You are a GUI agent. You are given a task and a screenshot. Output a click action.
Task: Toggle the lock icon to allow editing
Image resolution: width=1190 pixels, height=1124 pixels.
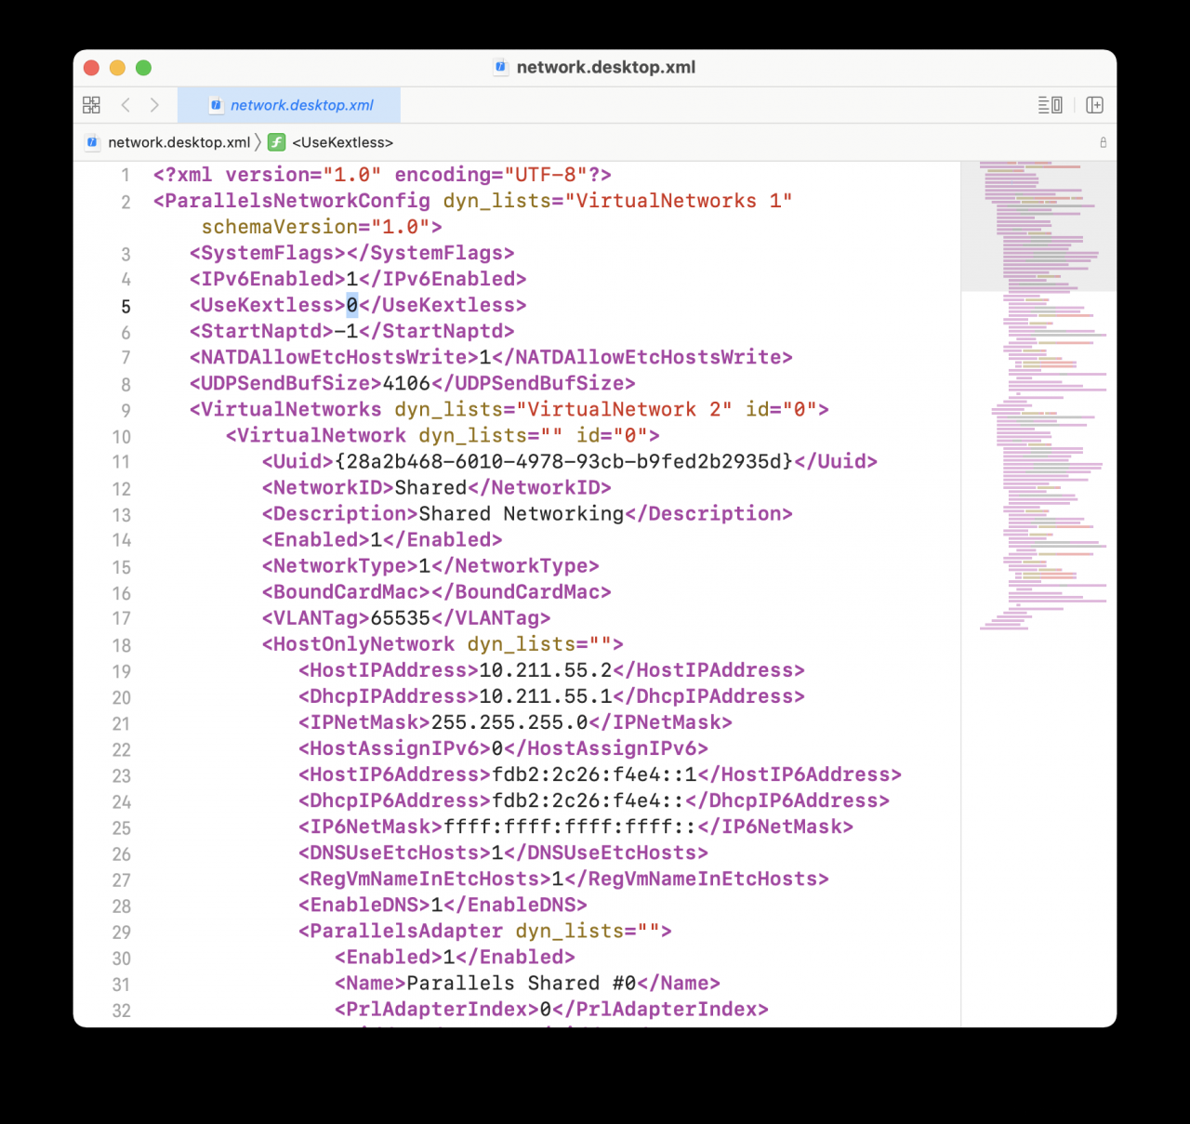1103,142
